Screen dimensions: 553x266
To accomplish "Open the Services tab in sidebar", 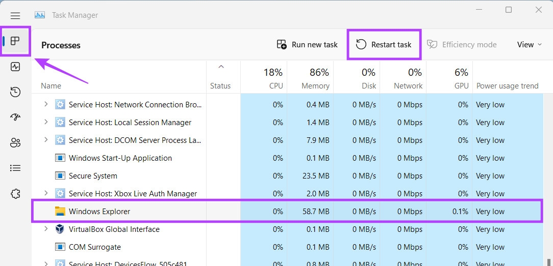I will (x=15, y=194).
